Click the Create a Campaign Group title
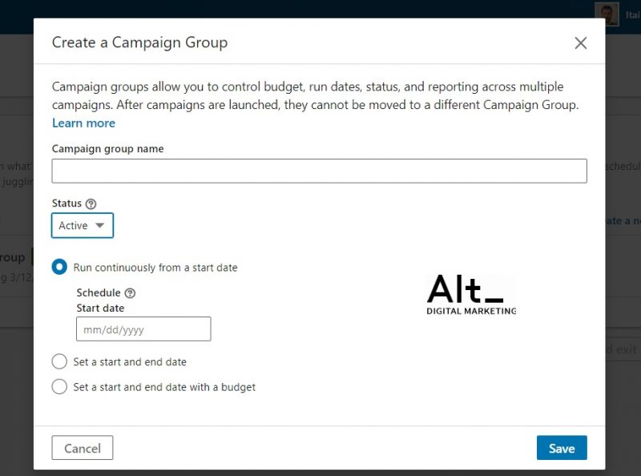The width and height of the screenshot is (641, 476). coord(139,42)
